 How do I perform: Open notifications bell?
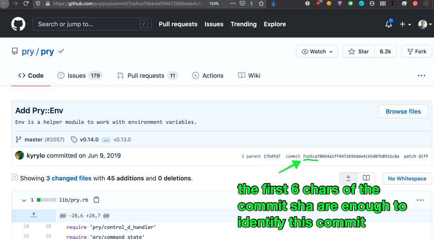(x=389, y=24)
